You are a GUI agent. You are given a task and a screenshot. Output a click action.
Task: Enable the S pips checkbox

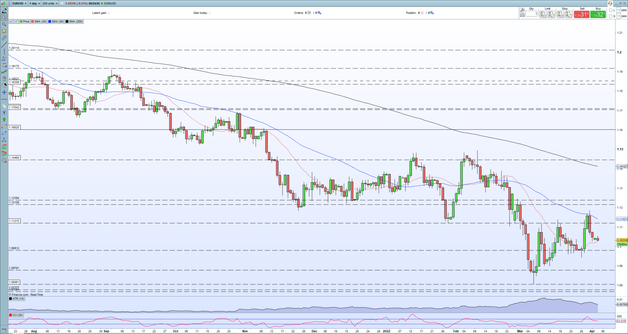tap(611, 16)
